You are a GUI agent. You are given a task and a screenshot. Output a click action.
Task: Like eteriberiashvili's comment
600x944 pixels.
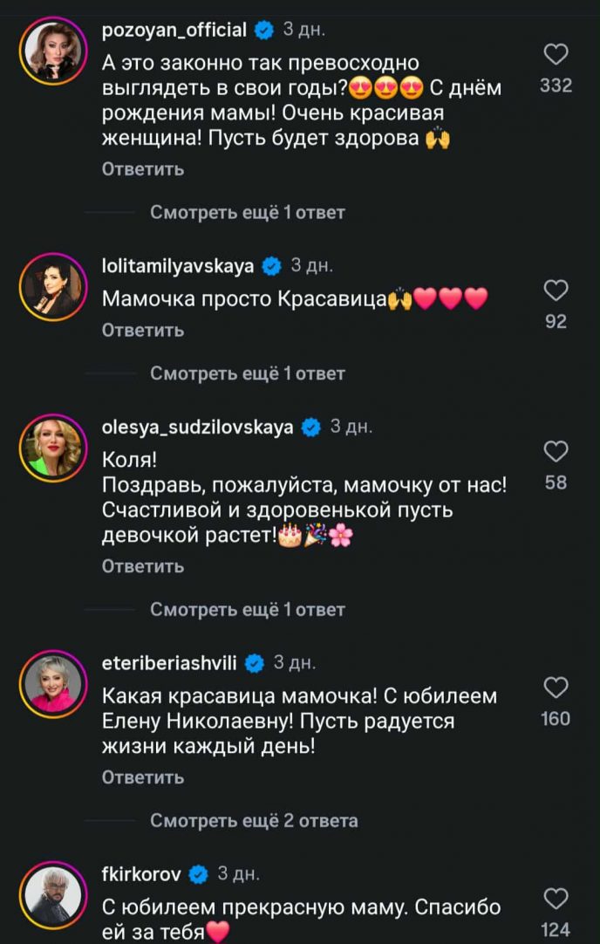coord(556,688)
